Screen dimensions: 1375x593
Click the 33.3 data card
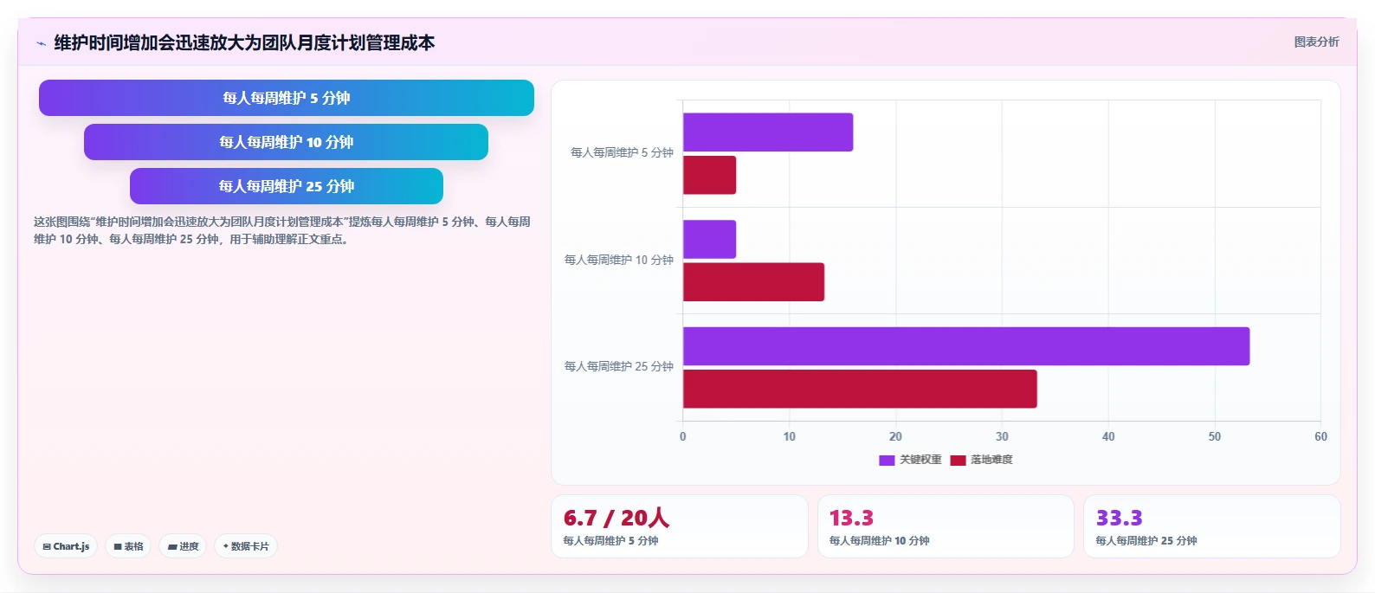[1212, 526]
